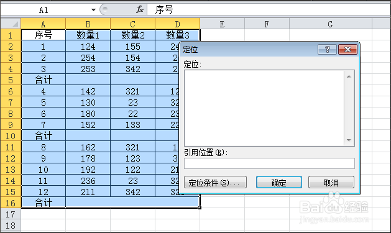This screenshot has width=391, height=233.
Task: Click cell D1 containing 数量3
Action: point(178,35)
